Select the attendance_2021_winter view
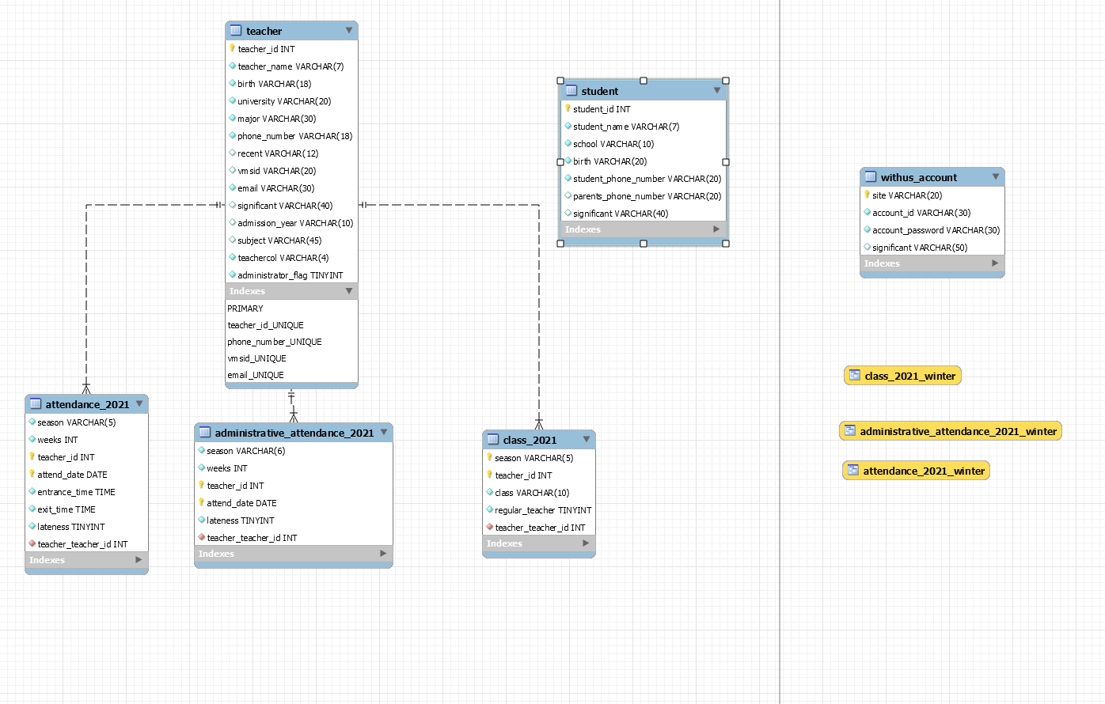This screenshot has height=704, width=1105. point(917,471)
